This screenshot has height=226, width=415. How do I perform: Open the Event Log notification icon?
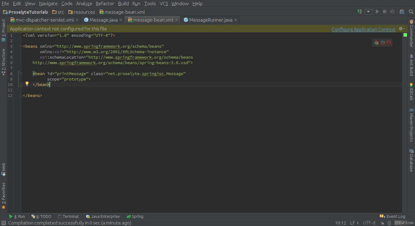pos(382,216)
